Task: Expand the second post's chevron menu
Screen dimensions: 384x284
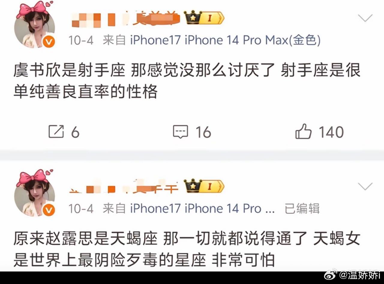Action: point(365,187)
